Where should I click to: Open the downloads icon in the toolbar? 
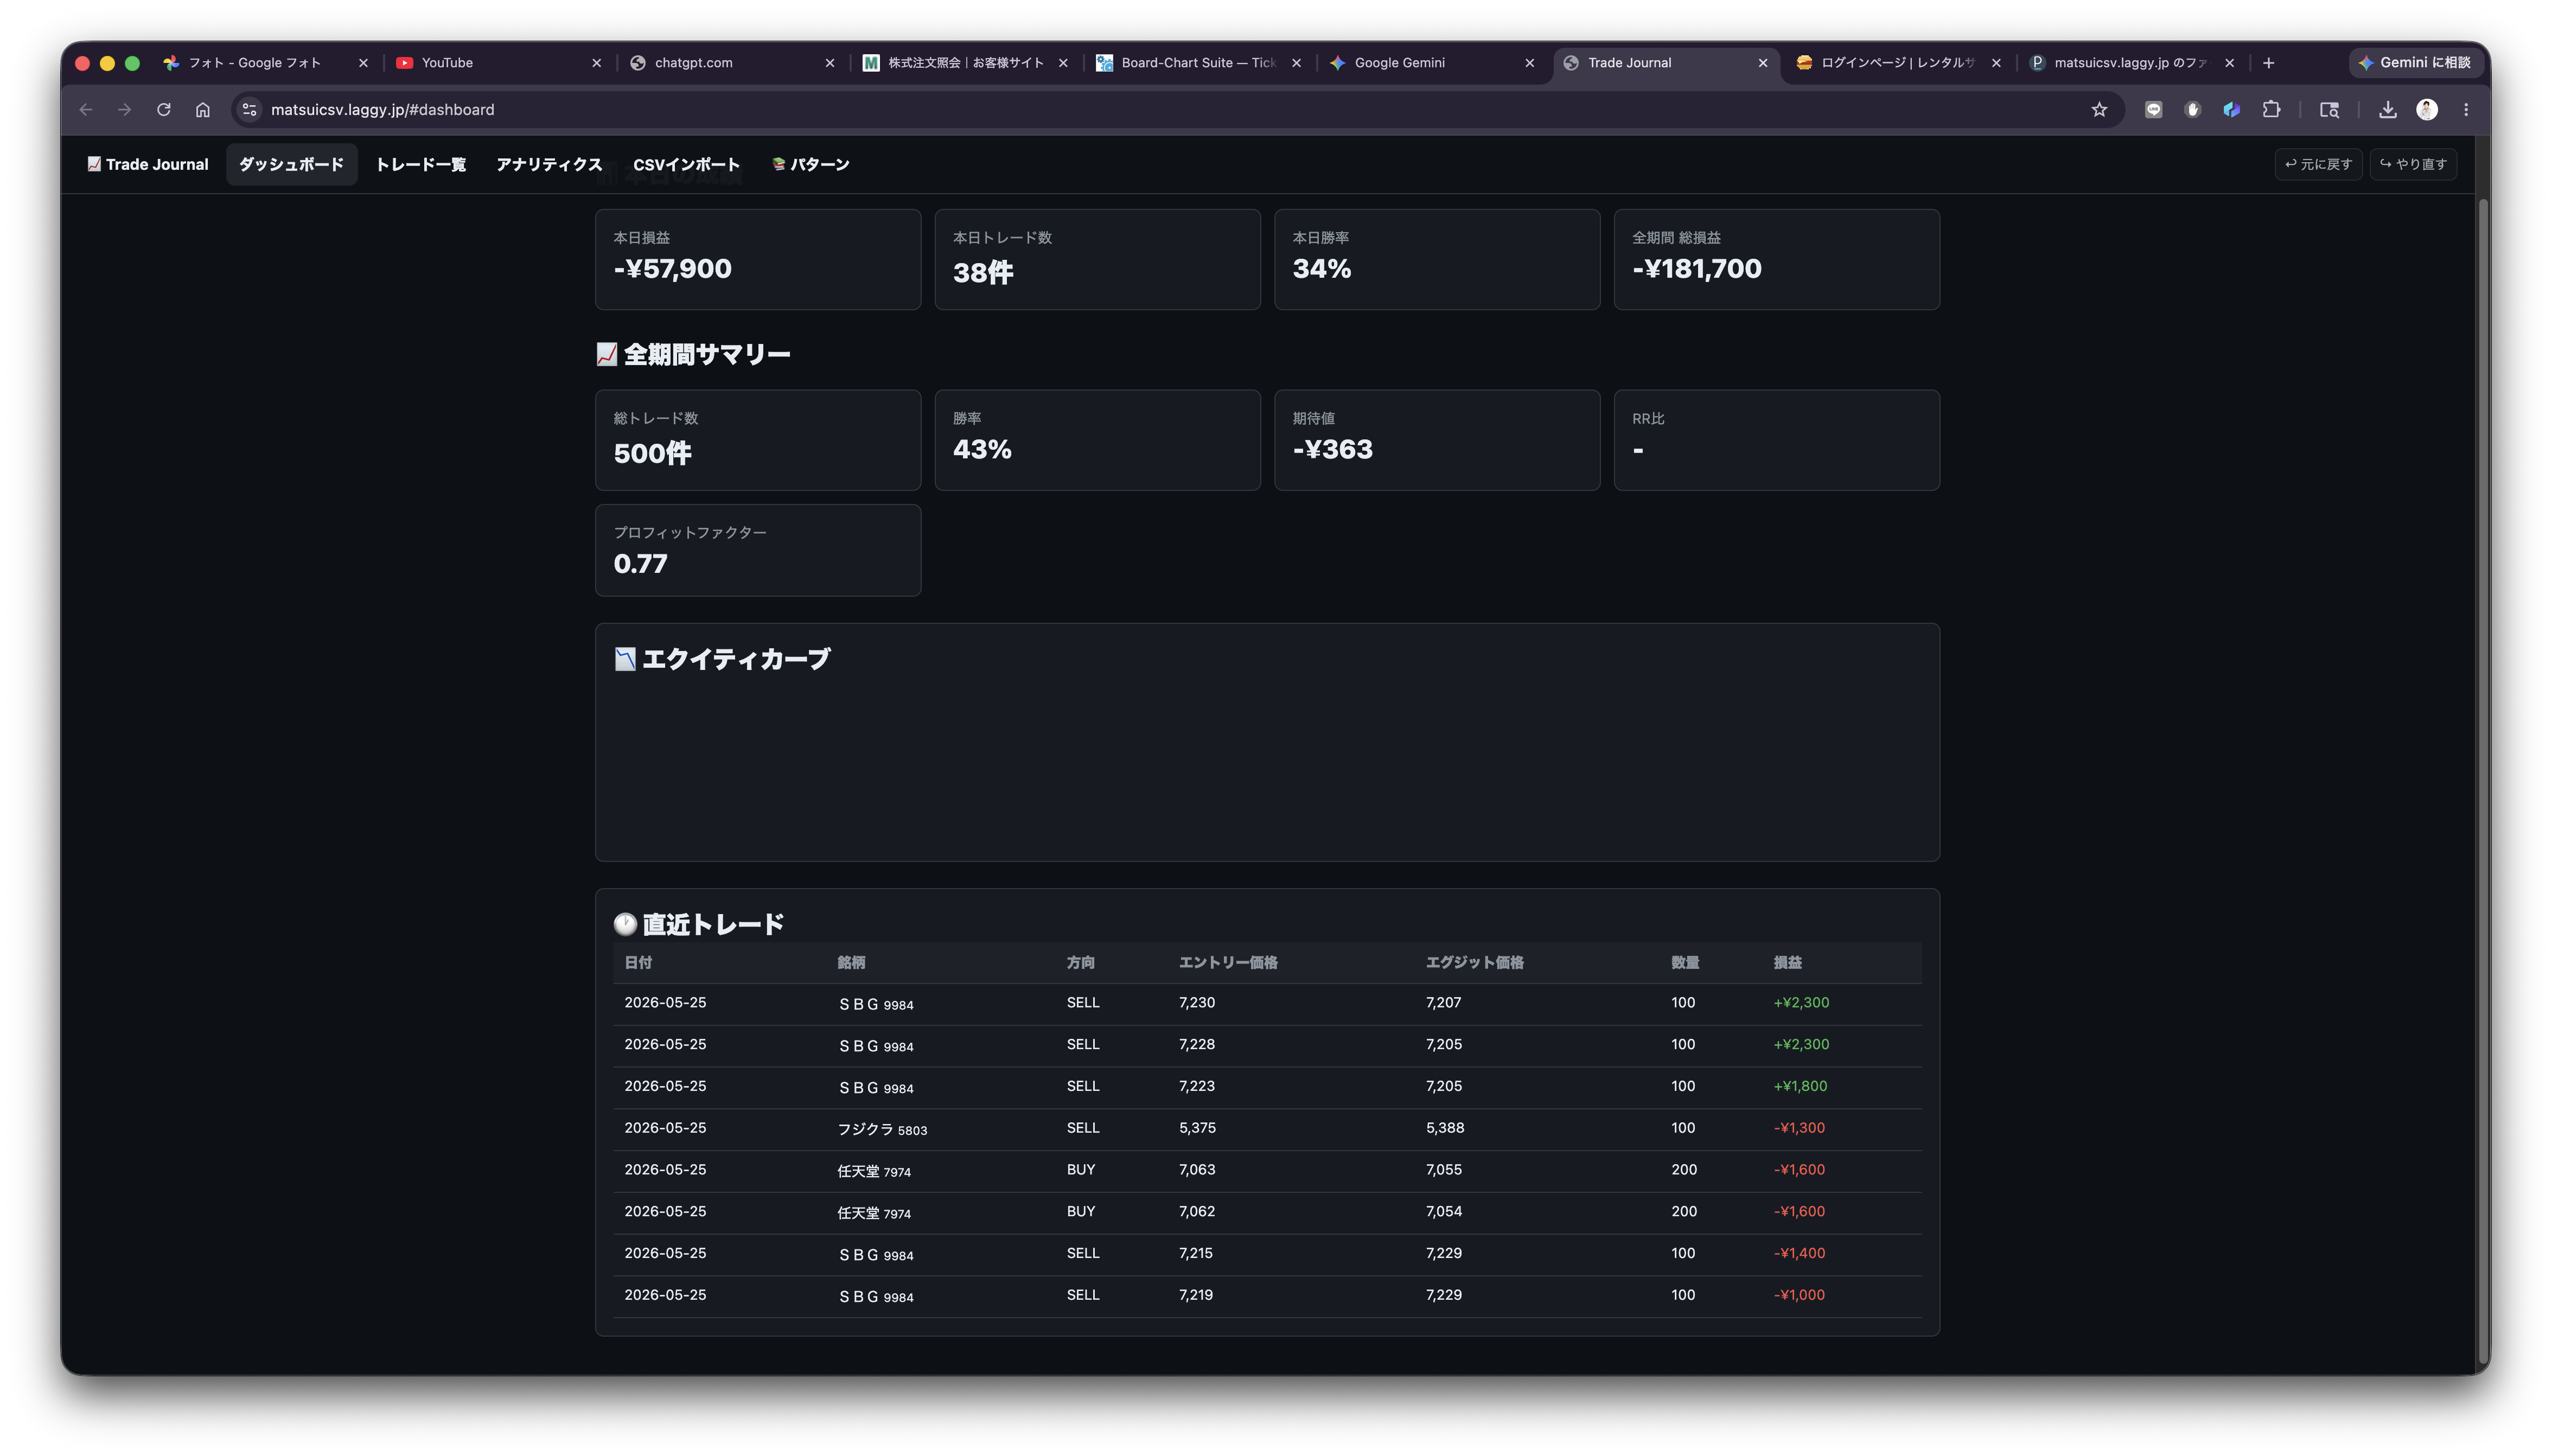click(x=2388, y=110)
